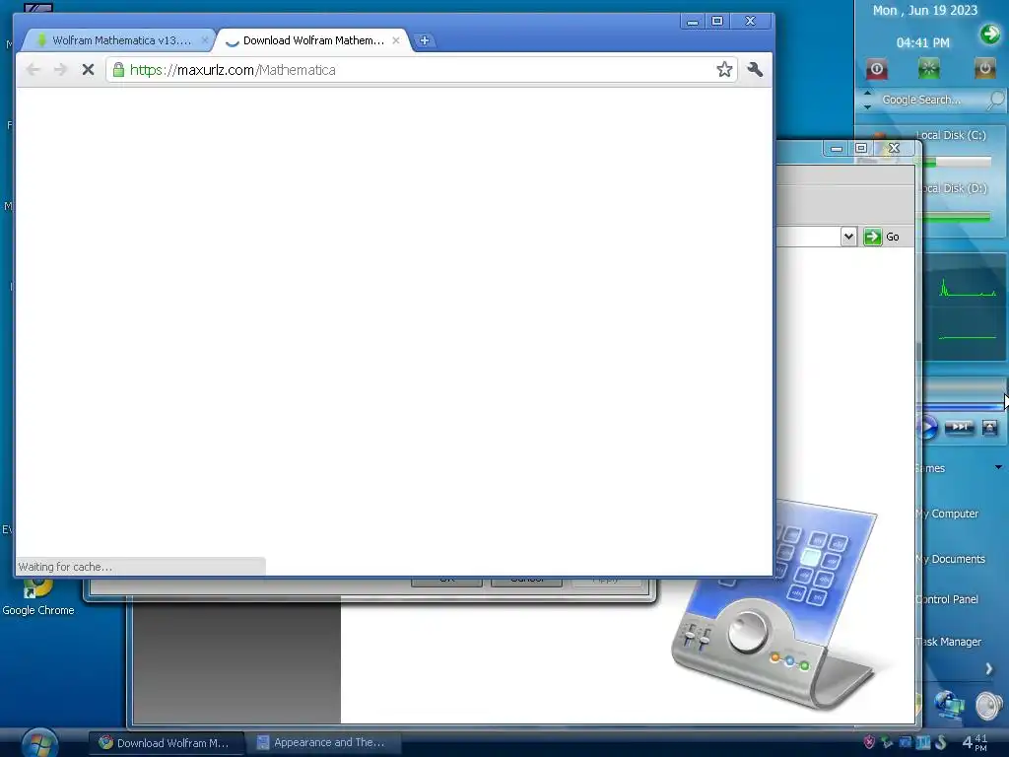The height and width of the screenshot is (757, 1009).
Task: Open Control Panel from sidebar
Action: 947,599
